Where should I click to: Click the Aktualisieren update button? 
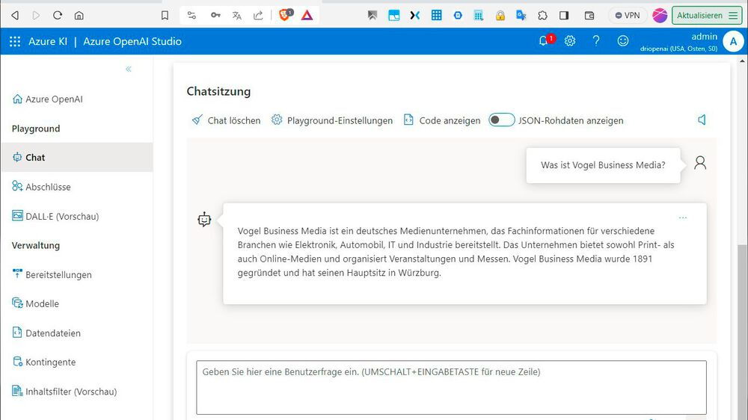(x=700, y=15)
